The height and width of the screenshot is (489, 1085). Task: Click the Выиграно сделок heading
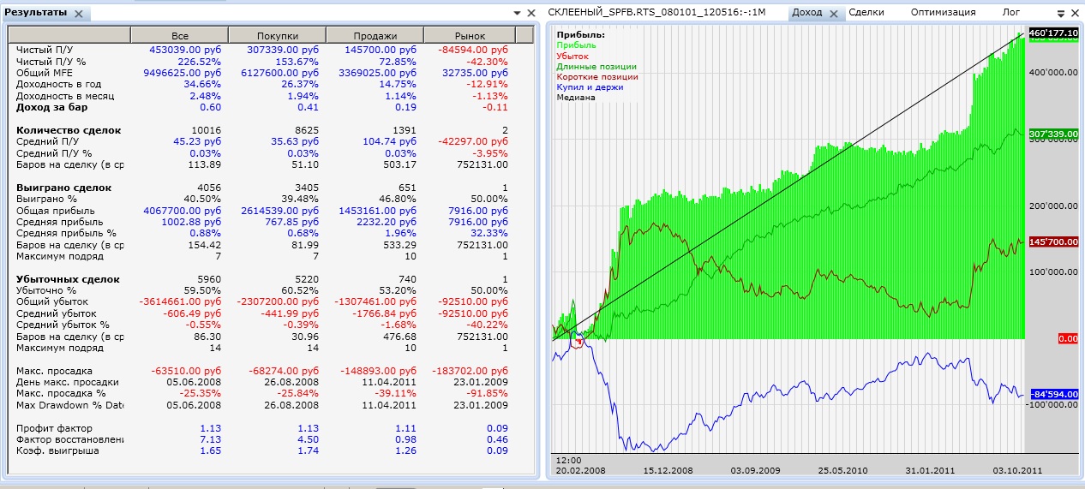coord(64,188)
